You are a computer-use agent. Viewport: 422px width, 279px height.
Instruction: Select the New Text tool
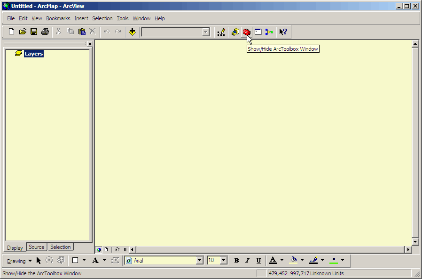[x=95, y=260]
